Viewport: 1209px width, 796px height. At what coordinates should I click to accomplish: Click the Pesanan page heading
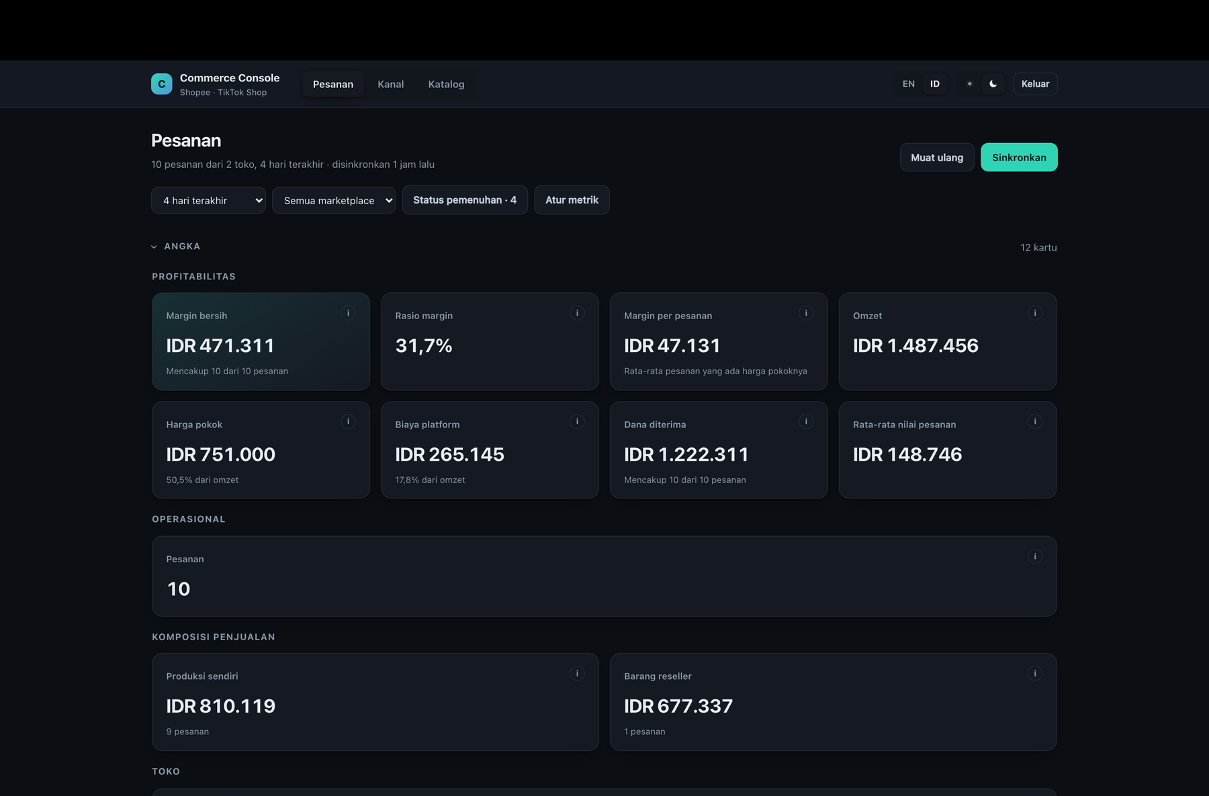tap(186, 140)
